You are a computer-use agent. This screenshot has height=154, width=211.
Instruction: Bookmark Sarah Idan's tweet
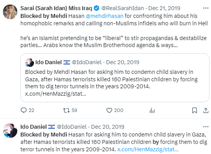click(x=194, y=110)
